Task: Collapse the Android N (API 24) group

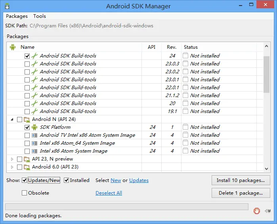Action: pos(12,119)
